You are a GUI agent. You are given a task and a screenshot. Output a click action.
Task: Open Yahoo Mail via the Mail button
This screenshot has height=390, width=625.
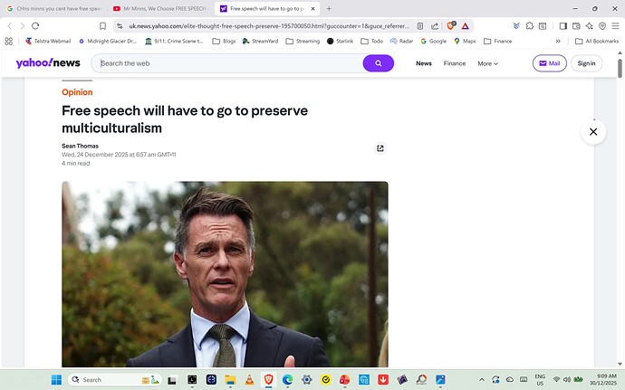point(551,63)
